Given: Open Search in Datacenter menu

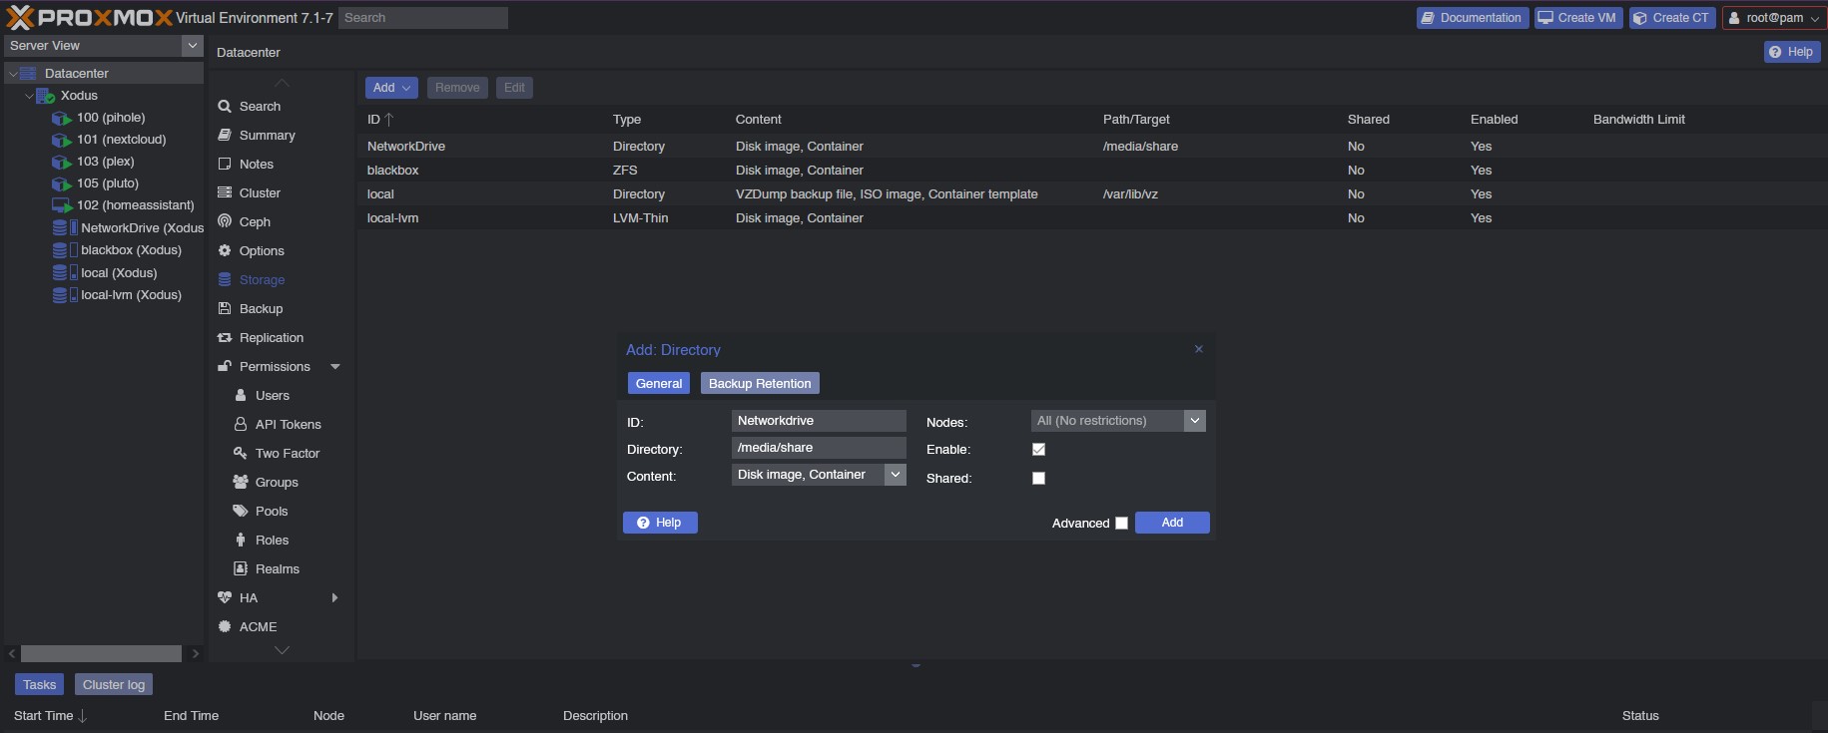Looking at the screenshot, I should tap(260, 106).
